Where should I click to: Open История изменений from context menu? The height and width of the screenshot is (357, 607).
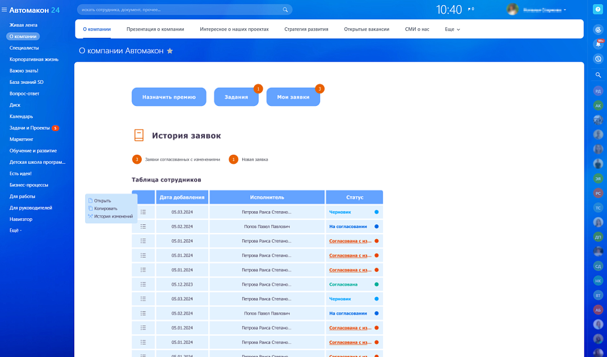tap(113, 216)
